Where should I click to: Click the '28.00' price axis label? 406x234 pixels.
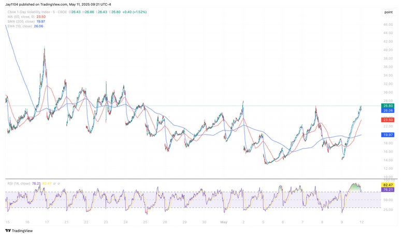tap(388, 100)
